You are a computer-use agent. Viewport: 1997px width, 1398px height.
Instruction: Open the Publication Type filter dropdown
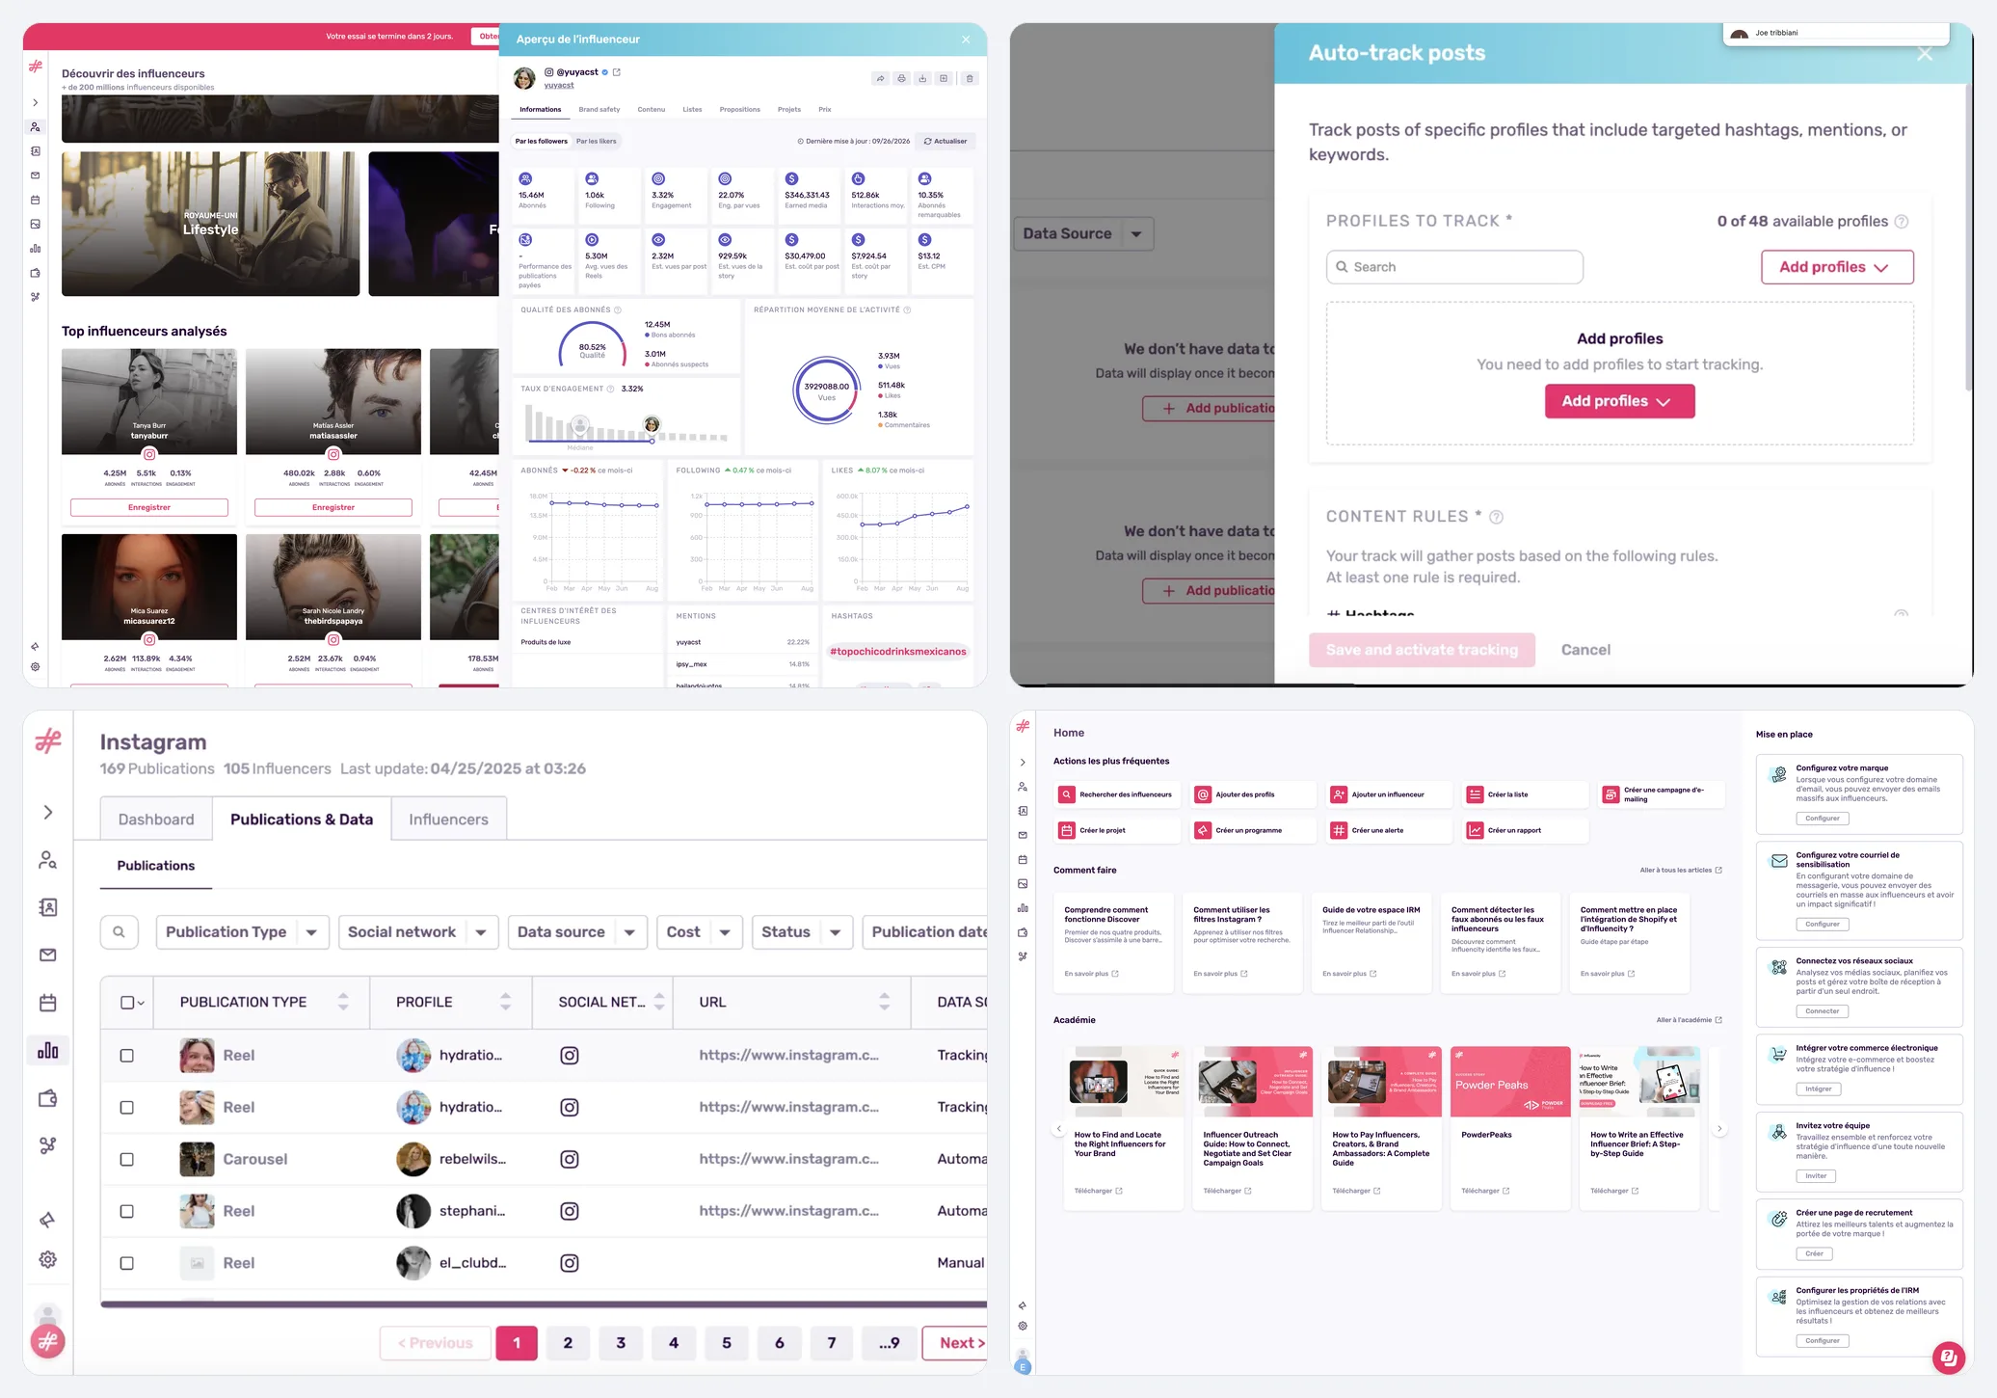[242, 932]
